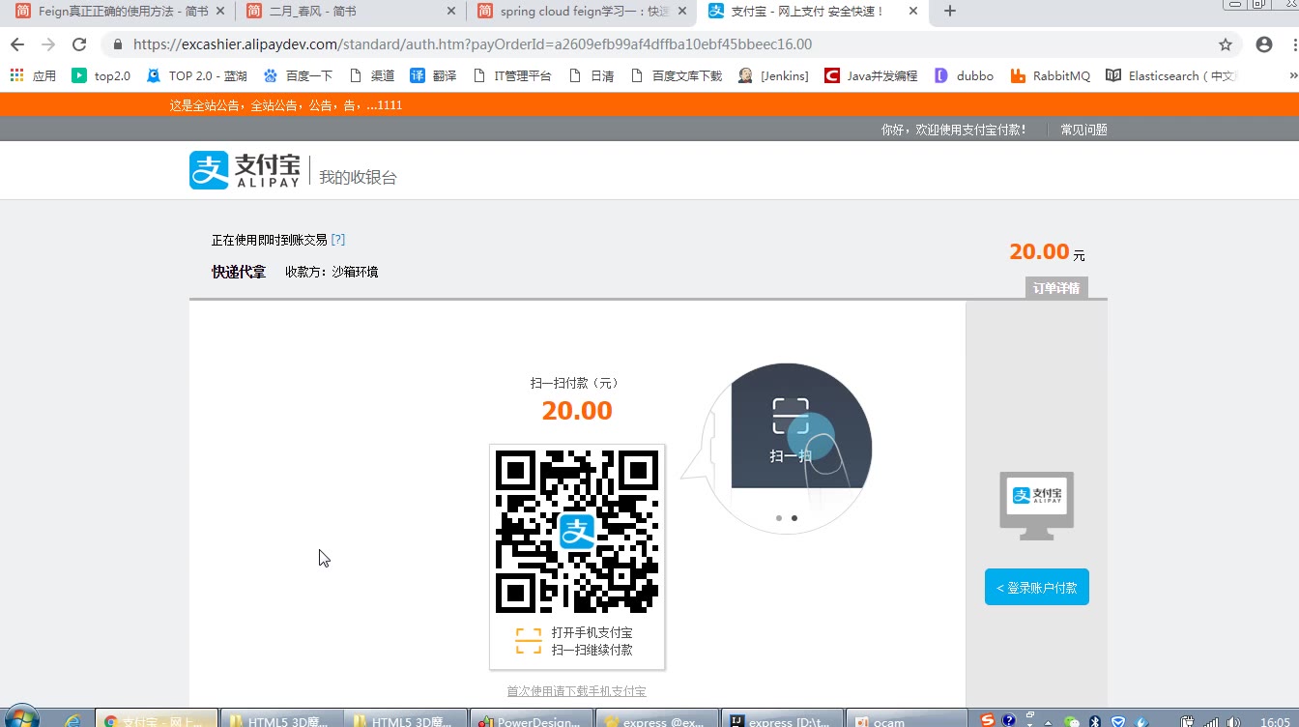Open the Chrome profile account icon
This screenshot has width=1299, height=727.
(1263, 44)
